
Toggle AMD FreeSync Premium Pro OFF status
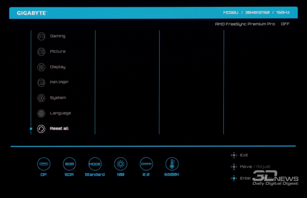(285, 24)
